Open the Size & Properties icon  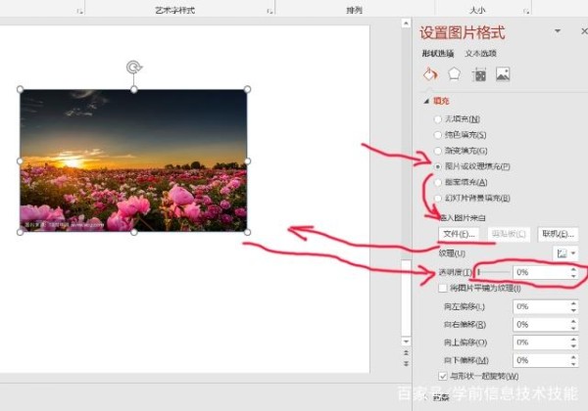point(479,74)
